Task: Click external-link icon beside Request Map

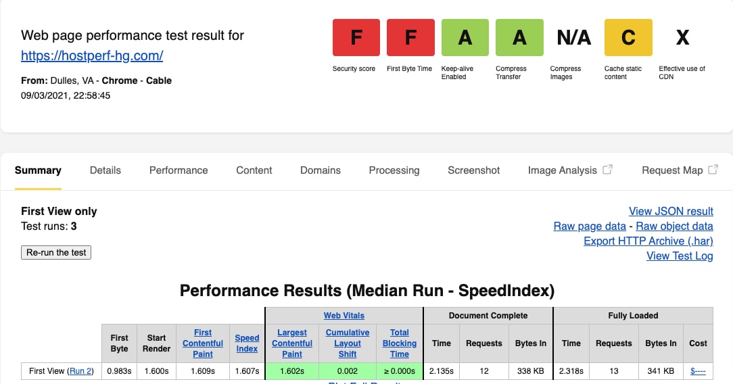Action: coord(713,170)
